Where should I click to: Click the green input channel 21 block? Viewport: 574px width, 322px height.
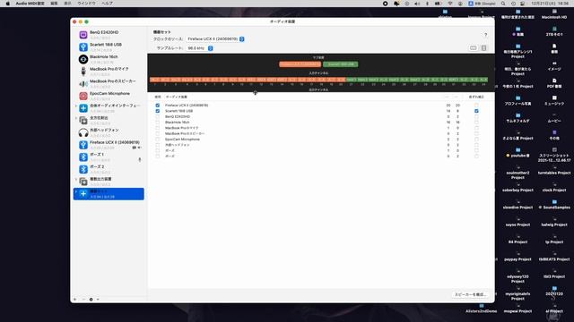click(351, 80)
